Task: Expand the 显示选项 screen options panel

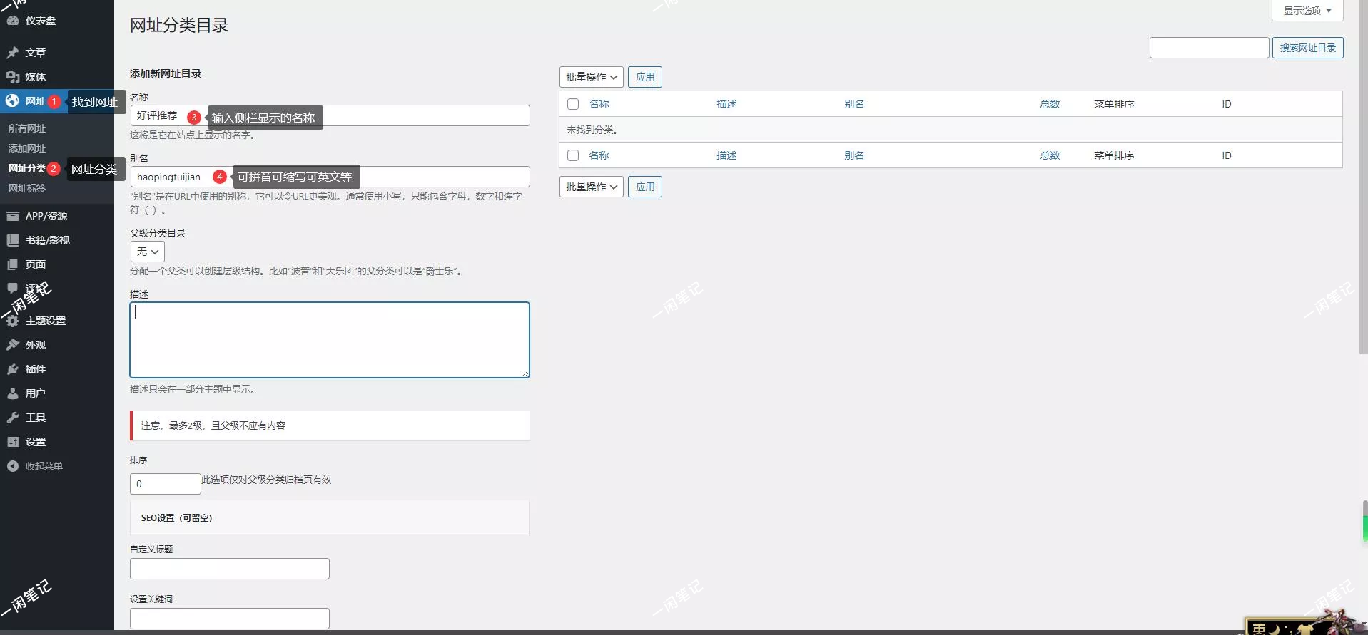Action: point(1307,11)
